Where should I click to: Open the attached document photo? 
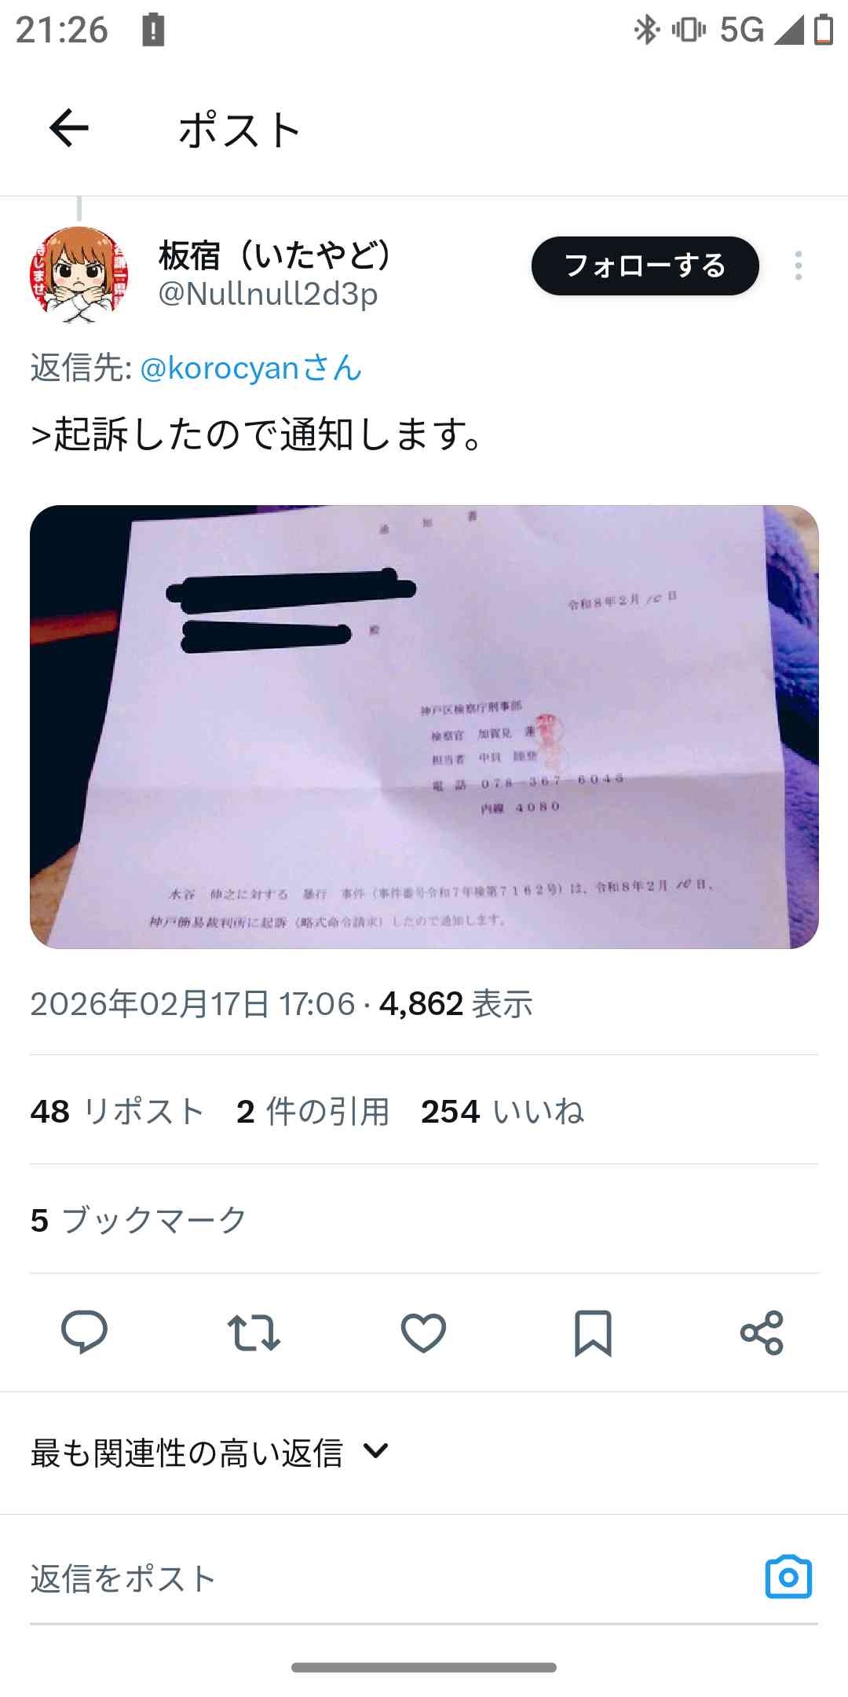(x=424, y=727)
